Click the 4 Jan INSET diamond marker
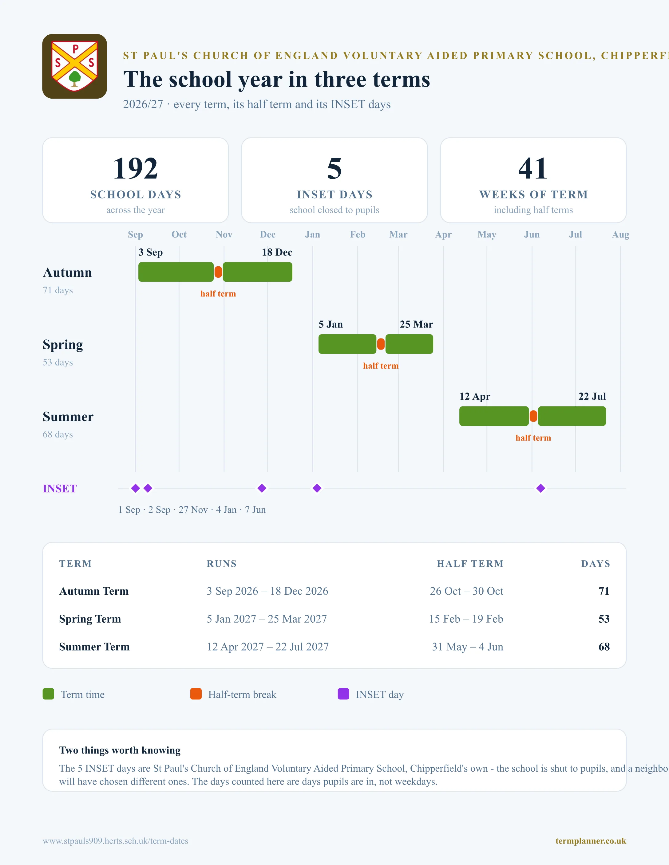669x865 pixels. tap(317, 488)
